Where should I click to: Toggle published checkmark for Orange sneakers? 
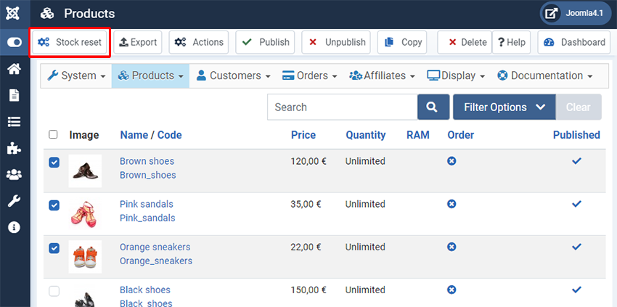577,246
